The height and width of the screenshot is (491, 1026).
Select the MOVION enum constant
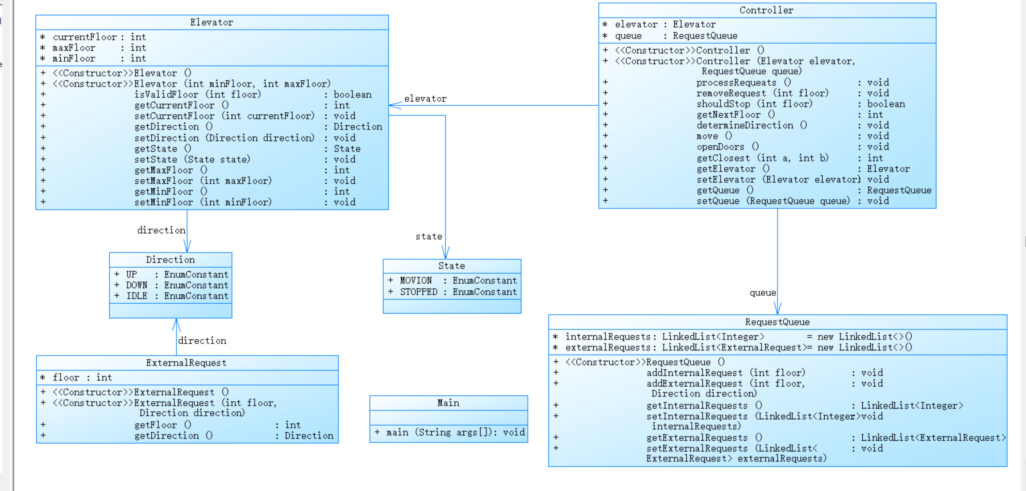(415, 281)
